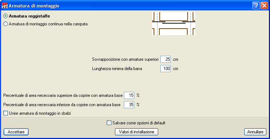The height and width of the screenshot is (139, 270).
Task: Click the application icon in the title bar
Action: point(5,6)
